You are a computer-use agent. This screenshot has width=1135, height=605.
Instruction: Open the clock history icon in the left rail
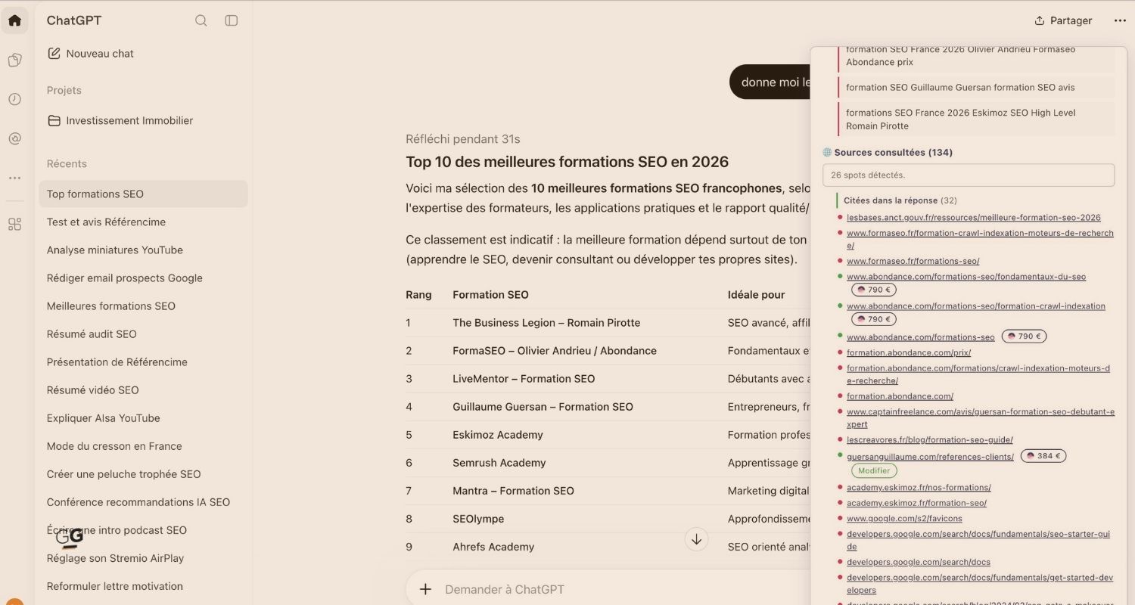(14, 99)
